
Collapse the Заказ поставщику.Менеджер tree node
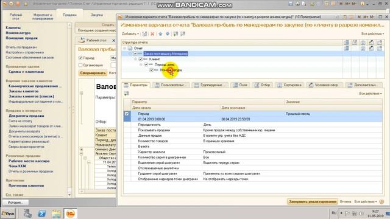click(130, 54)
